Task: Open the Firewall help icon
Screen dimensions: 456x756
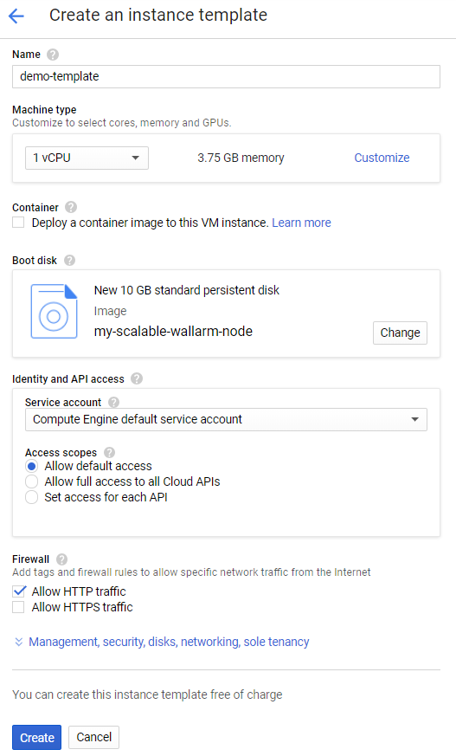Action: point(61,559)
